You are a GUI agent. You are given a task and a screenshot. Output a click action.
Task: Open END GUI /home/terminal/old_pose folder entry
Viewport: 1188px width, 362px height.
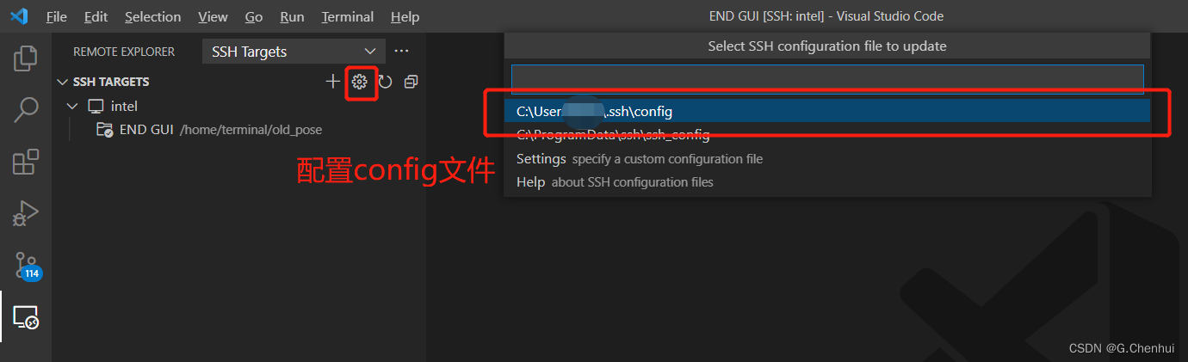(x=238, y=130)
